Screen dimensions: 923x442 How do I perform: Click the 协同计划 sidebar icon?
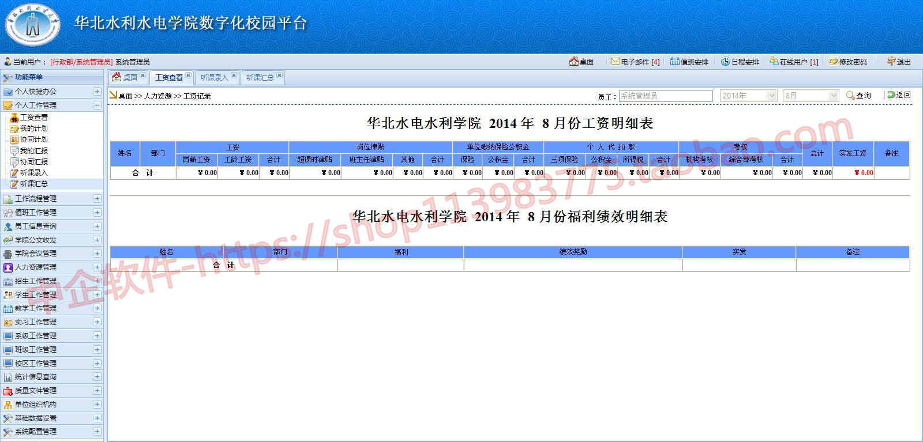(14, 139)
